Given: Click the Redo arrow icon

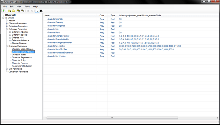Looking at the screenshot, I should 32,11.
